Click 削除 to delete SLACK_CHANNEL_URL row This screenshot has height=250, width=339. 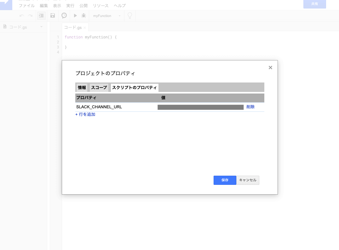[250, 107]
